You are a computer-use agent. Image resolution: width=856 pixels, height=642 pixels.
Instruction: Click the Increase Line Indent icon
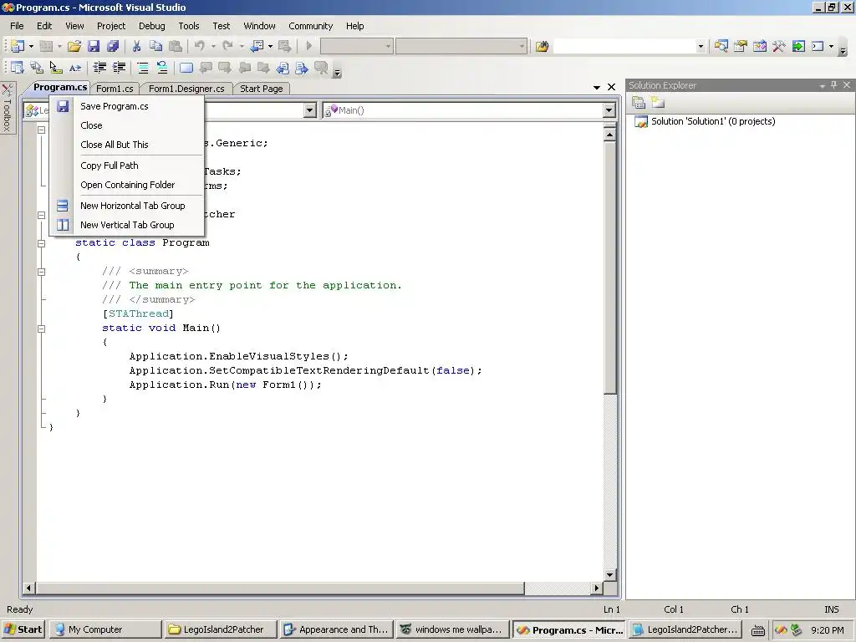[119, 68]
